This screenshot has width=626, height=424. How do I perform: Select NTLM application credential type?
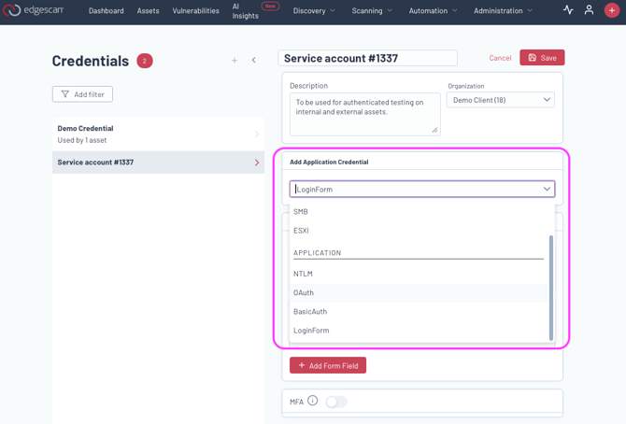(x=303, y=274)
